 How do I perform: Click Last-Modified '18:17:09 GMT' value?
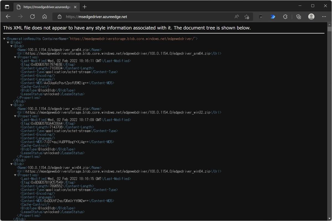[x=75, y=120]
